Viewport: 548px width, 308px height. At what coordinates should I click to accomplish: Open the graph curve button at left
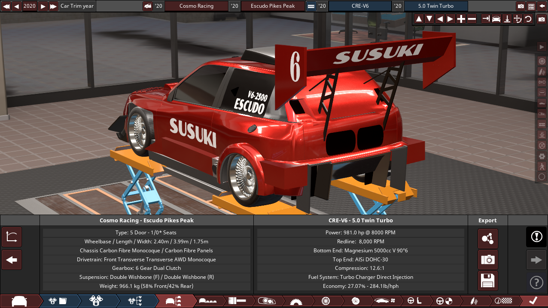[x=12, y=237]
